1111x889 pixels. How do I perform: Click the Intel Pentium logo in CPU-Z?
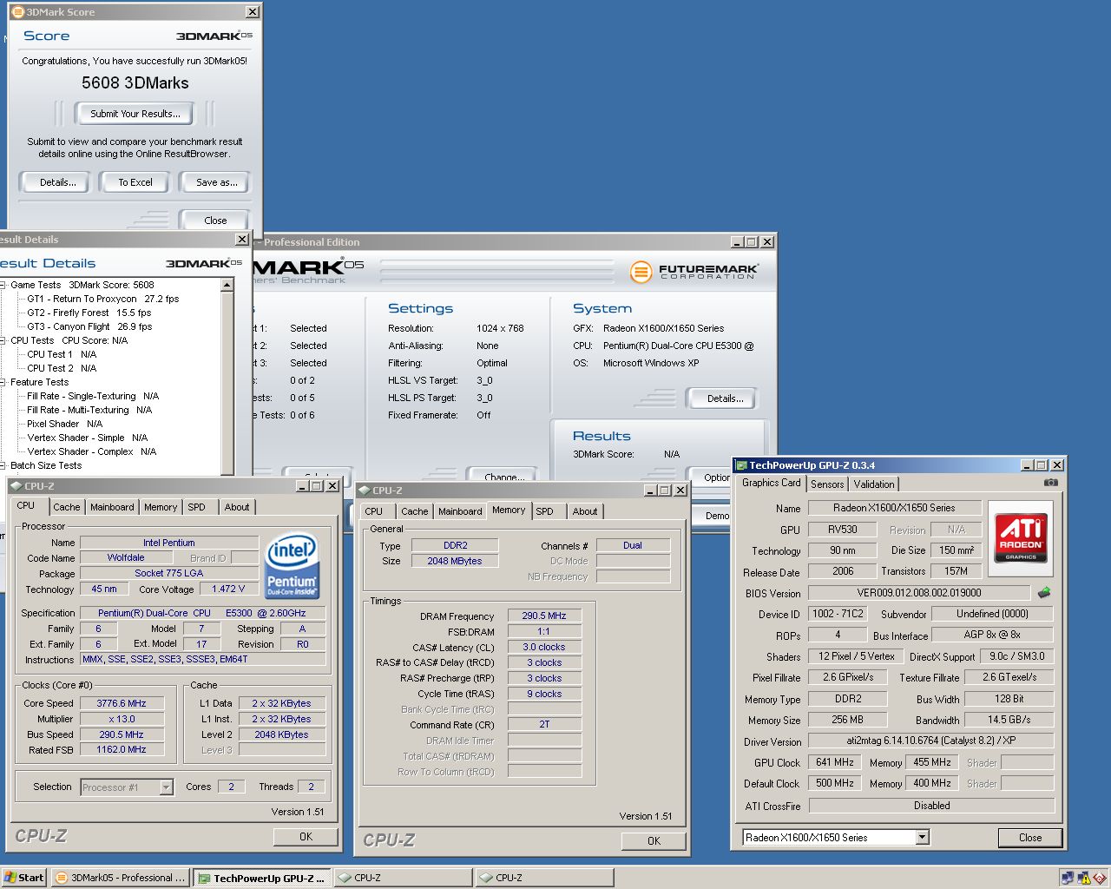tap(292, 565)
